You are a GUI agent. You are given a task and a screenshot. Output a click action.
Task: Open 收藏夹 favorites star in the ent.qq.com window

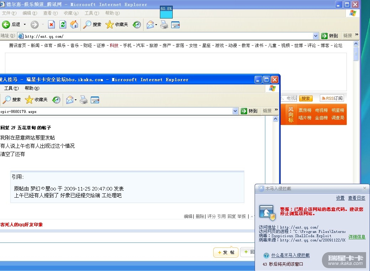coord(109,24)
